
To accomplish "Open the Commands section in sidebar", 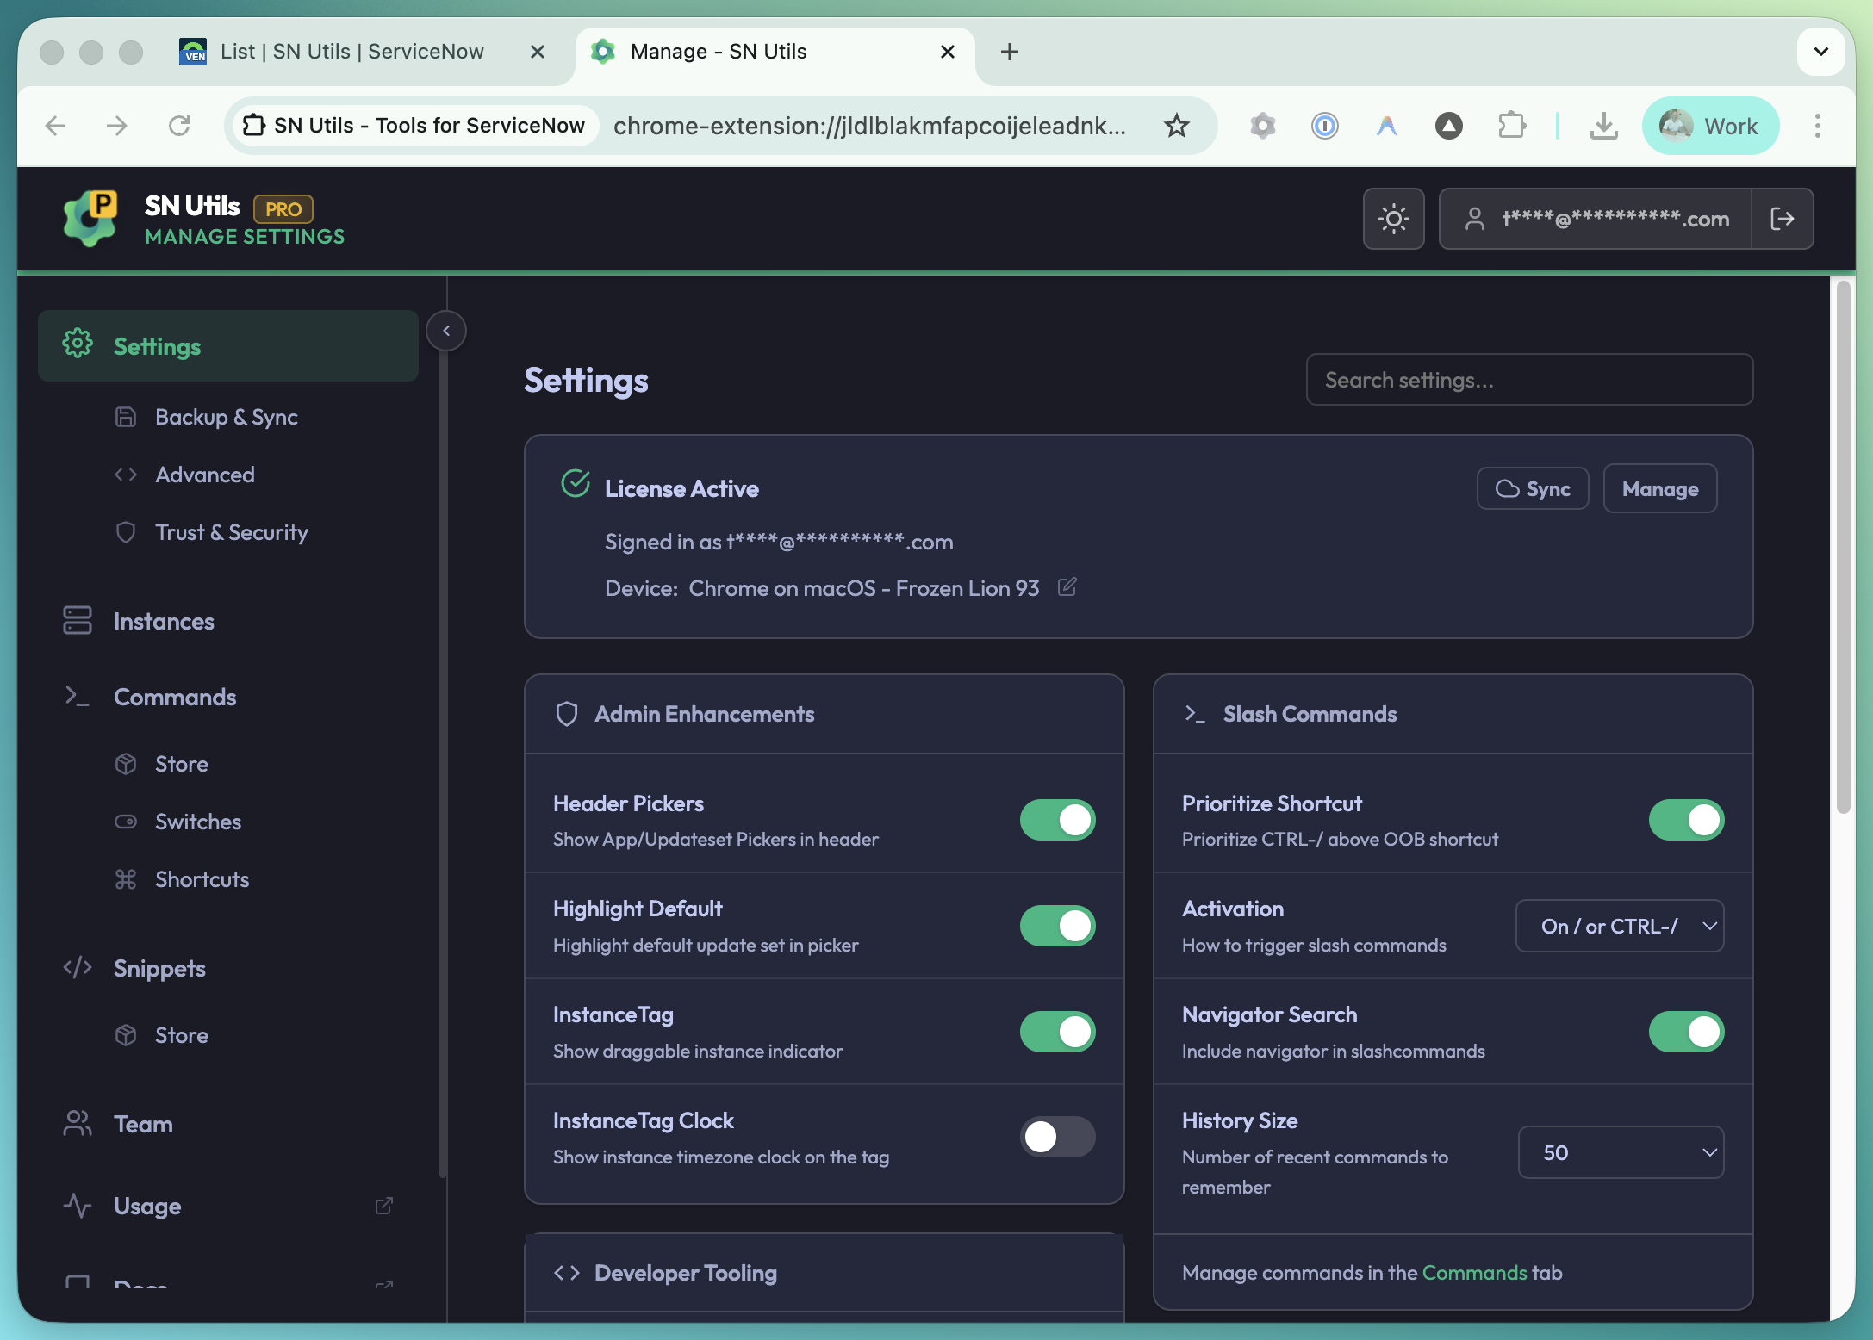I will [175, 697].
